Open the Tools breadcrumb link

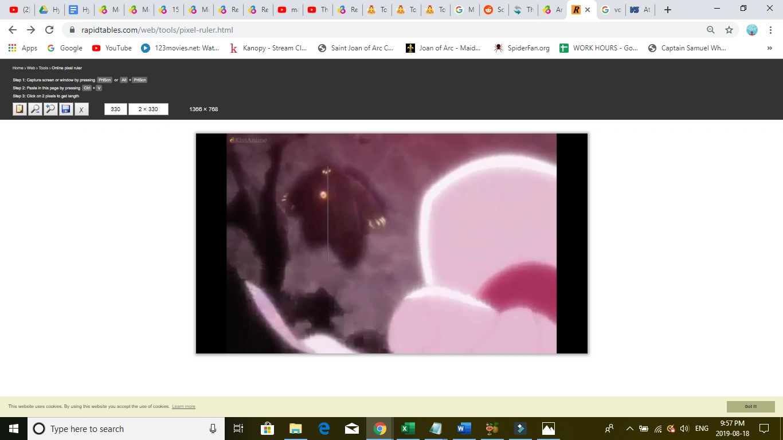(44, 68)
